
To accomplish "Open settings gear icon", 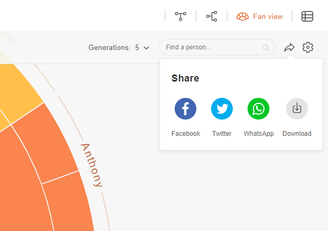I will 308,47.
